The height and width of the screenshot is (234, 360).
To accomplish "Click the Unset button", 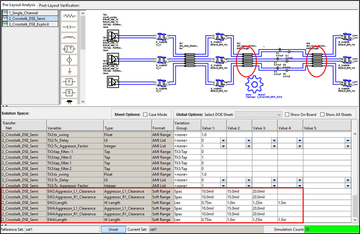I will coord(113,229).
